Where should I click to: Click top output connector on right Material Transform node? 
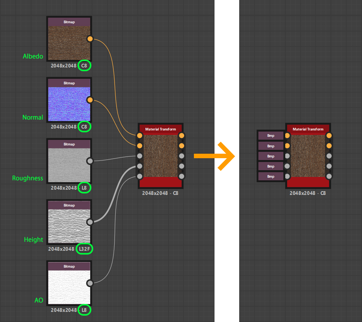coord(329,135)
